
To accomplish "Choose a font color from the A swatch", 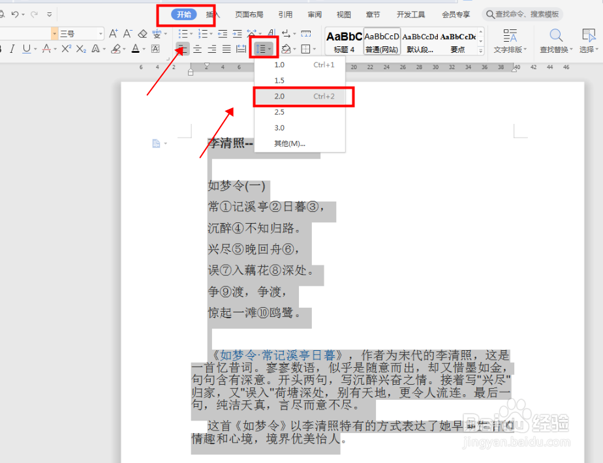I will coord(136,49).
